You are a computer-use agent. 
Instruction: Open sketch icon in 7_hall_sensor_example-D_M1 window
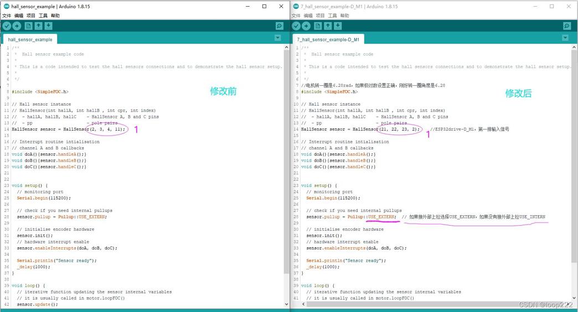coord(328,26)
